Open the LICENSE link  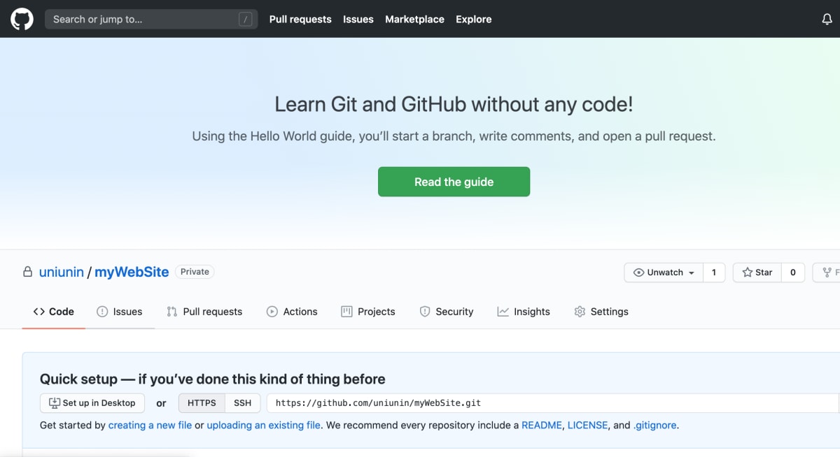coord(589,425)
